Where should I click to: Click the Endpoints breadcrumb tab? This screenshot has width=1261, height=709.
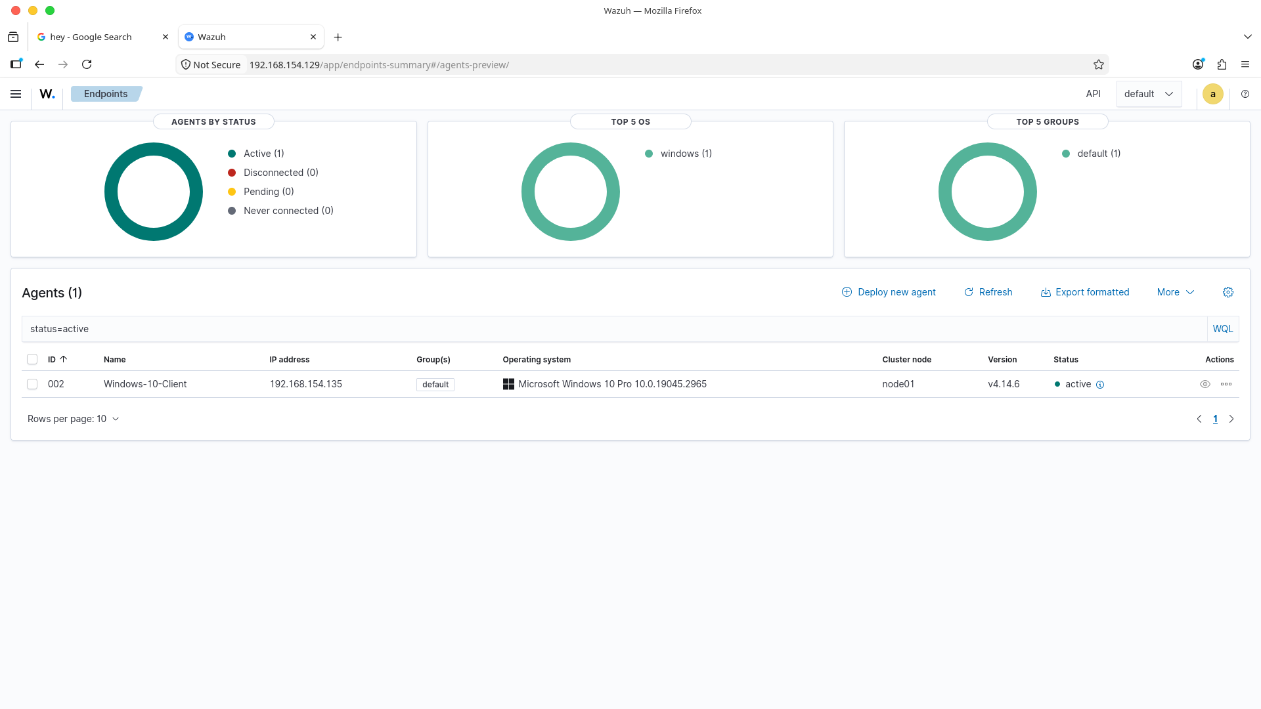pos(106,94)
